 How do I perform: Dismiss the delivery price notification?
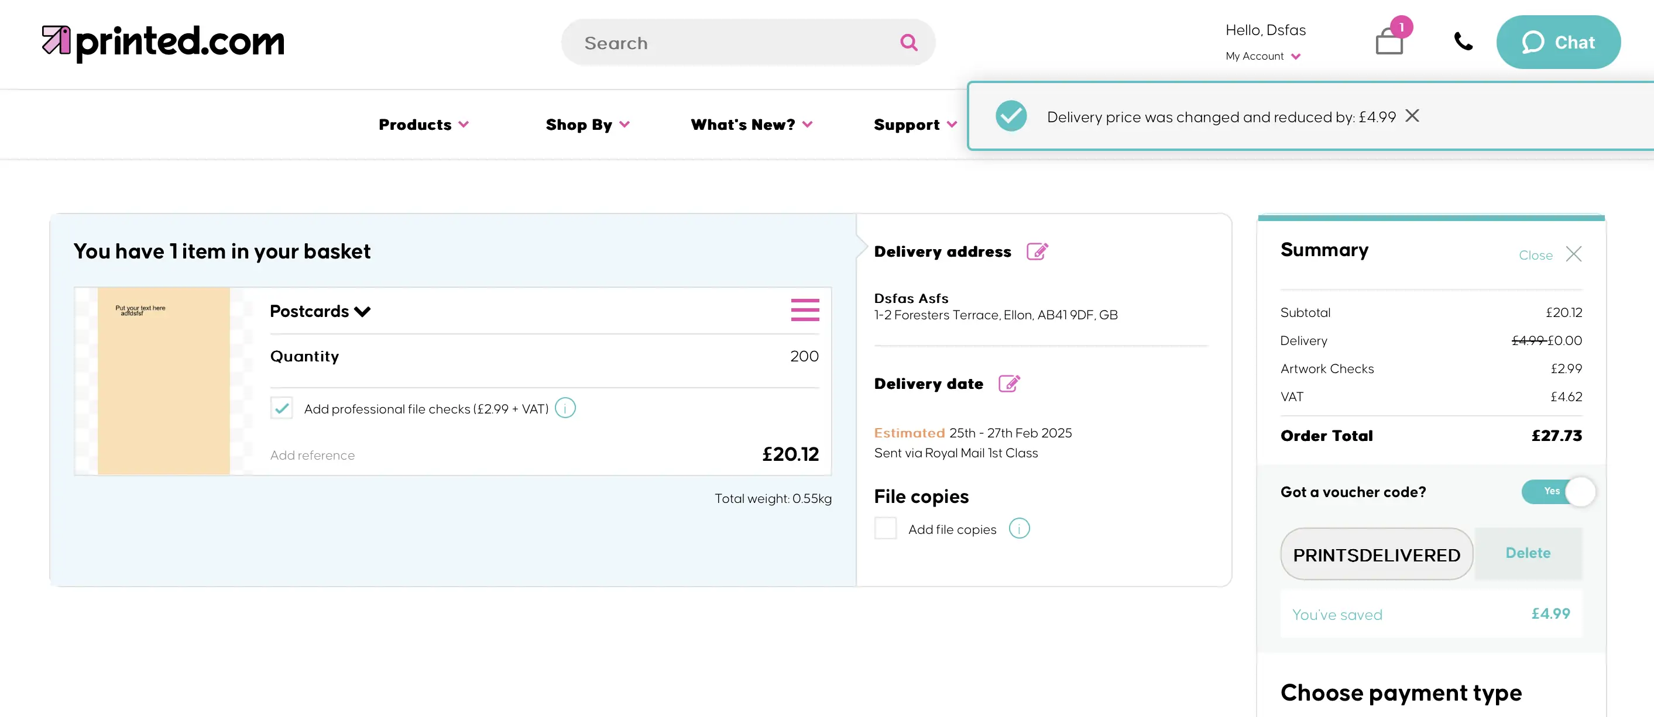(x=1412, y=116)
